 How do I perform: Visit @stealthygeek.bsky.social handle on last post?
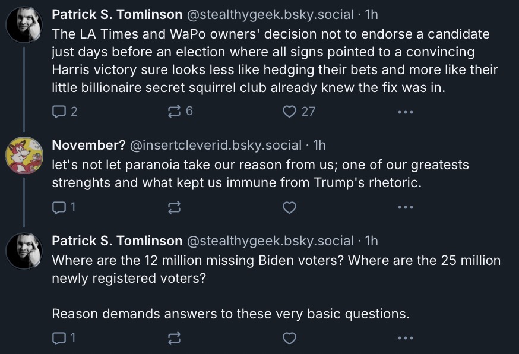tap(270, 241)
